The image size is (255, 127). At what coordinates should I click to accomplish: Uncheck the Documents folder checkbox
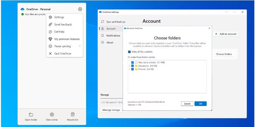coord(132,66)
